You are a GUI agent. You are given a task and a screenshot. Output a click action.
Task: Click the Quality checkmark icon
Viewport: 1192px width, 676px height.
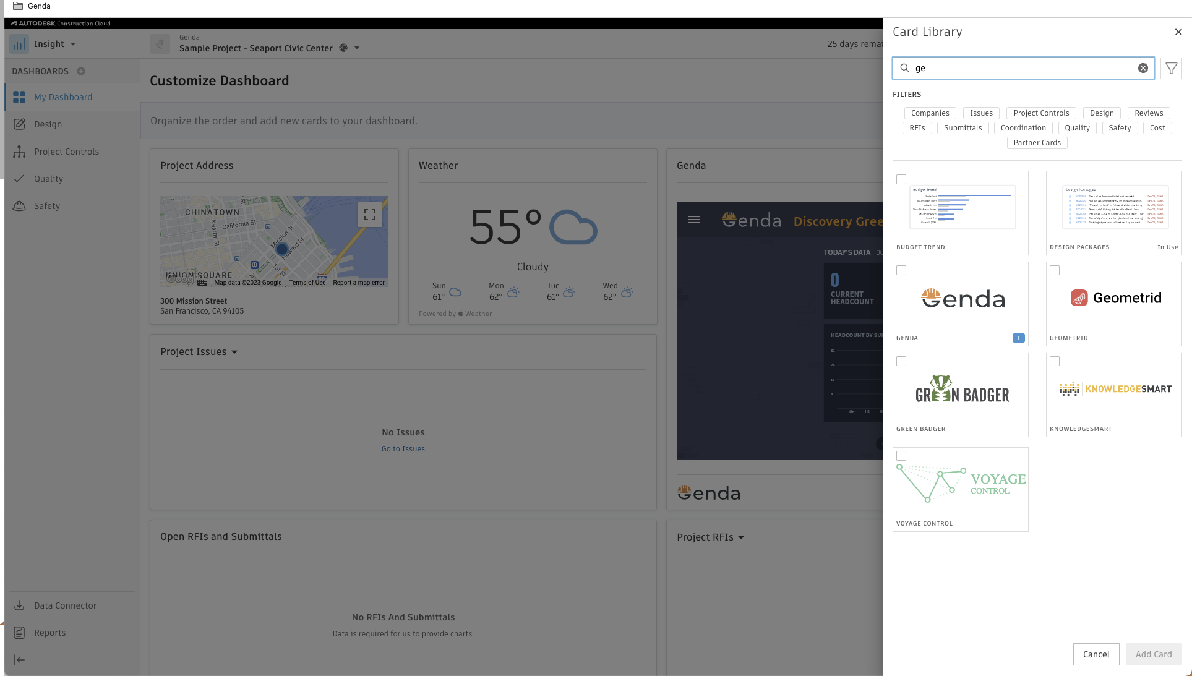click(x=19, y=179)
